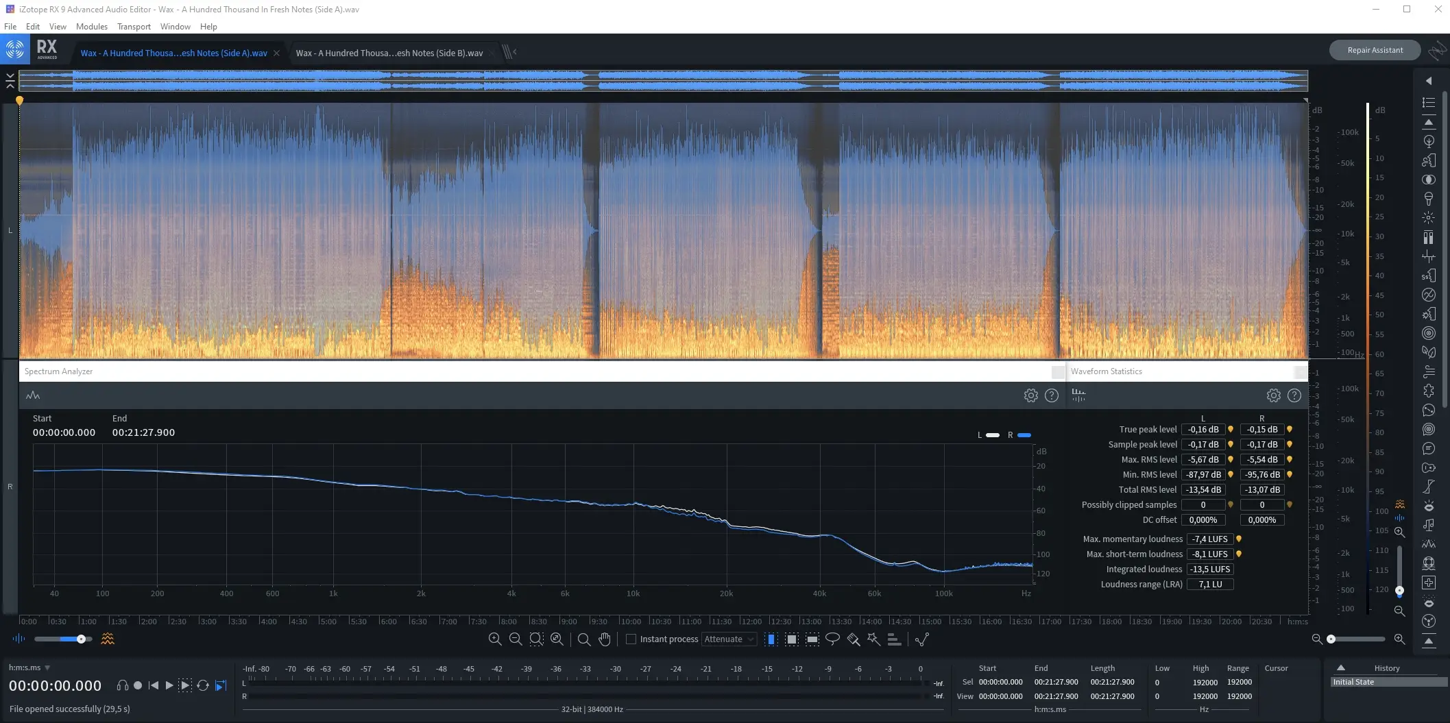Open the View menu
This screenshot has width=1450, height=723.
(58, 26)
